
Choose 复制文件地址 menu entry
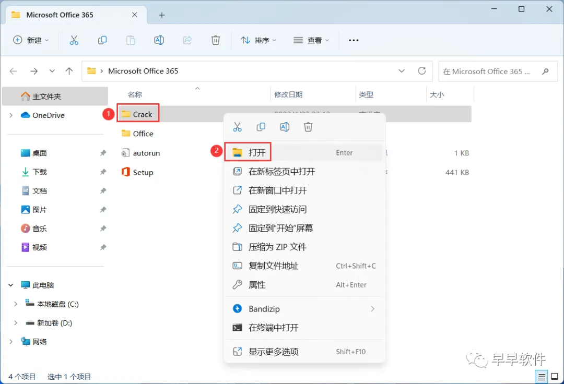303,266
